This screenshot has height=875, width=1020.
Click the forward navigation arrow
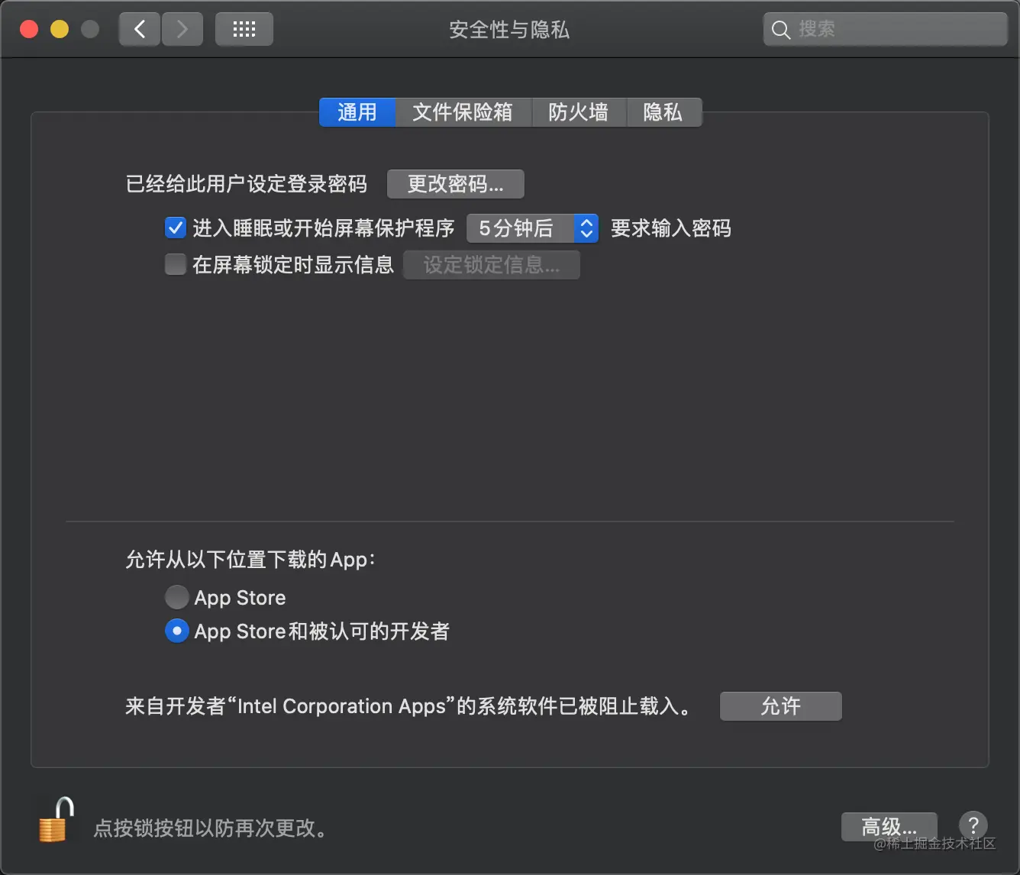182,30
